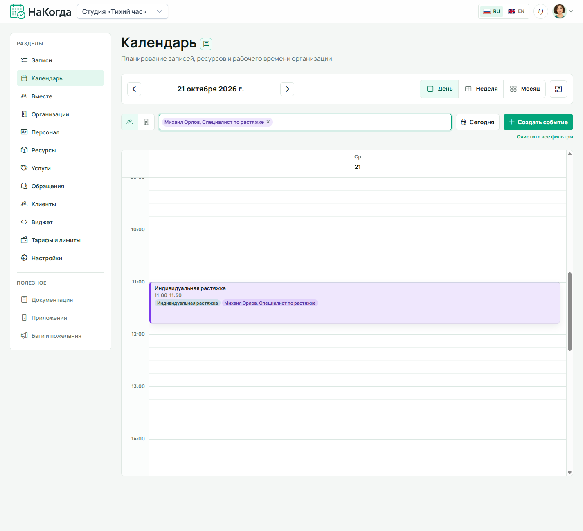Open the Организации building icon

pyautogui.click(x=24, y=114)
